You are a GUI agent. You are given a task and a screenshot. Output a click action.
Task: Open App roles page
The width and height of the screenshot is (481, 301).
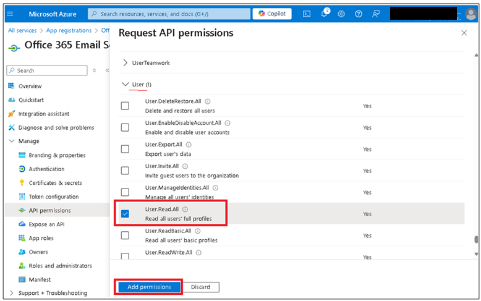pyautogui.click(x=41, y=238)
